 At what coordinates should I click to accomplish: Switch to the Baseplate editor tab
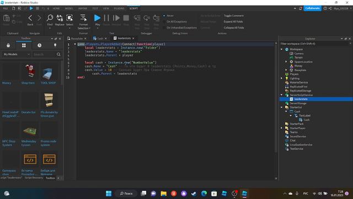[77, 39]
